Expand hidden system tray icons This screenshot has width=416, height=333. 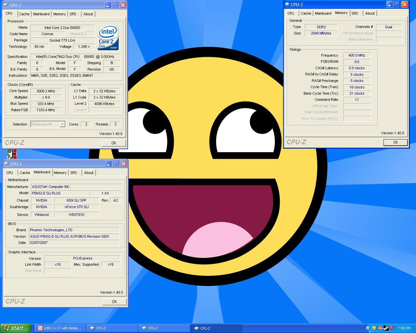point(368,328)
